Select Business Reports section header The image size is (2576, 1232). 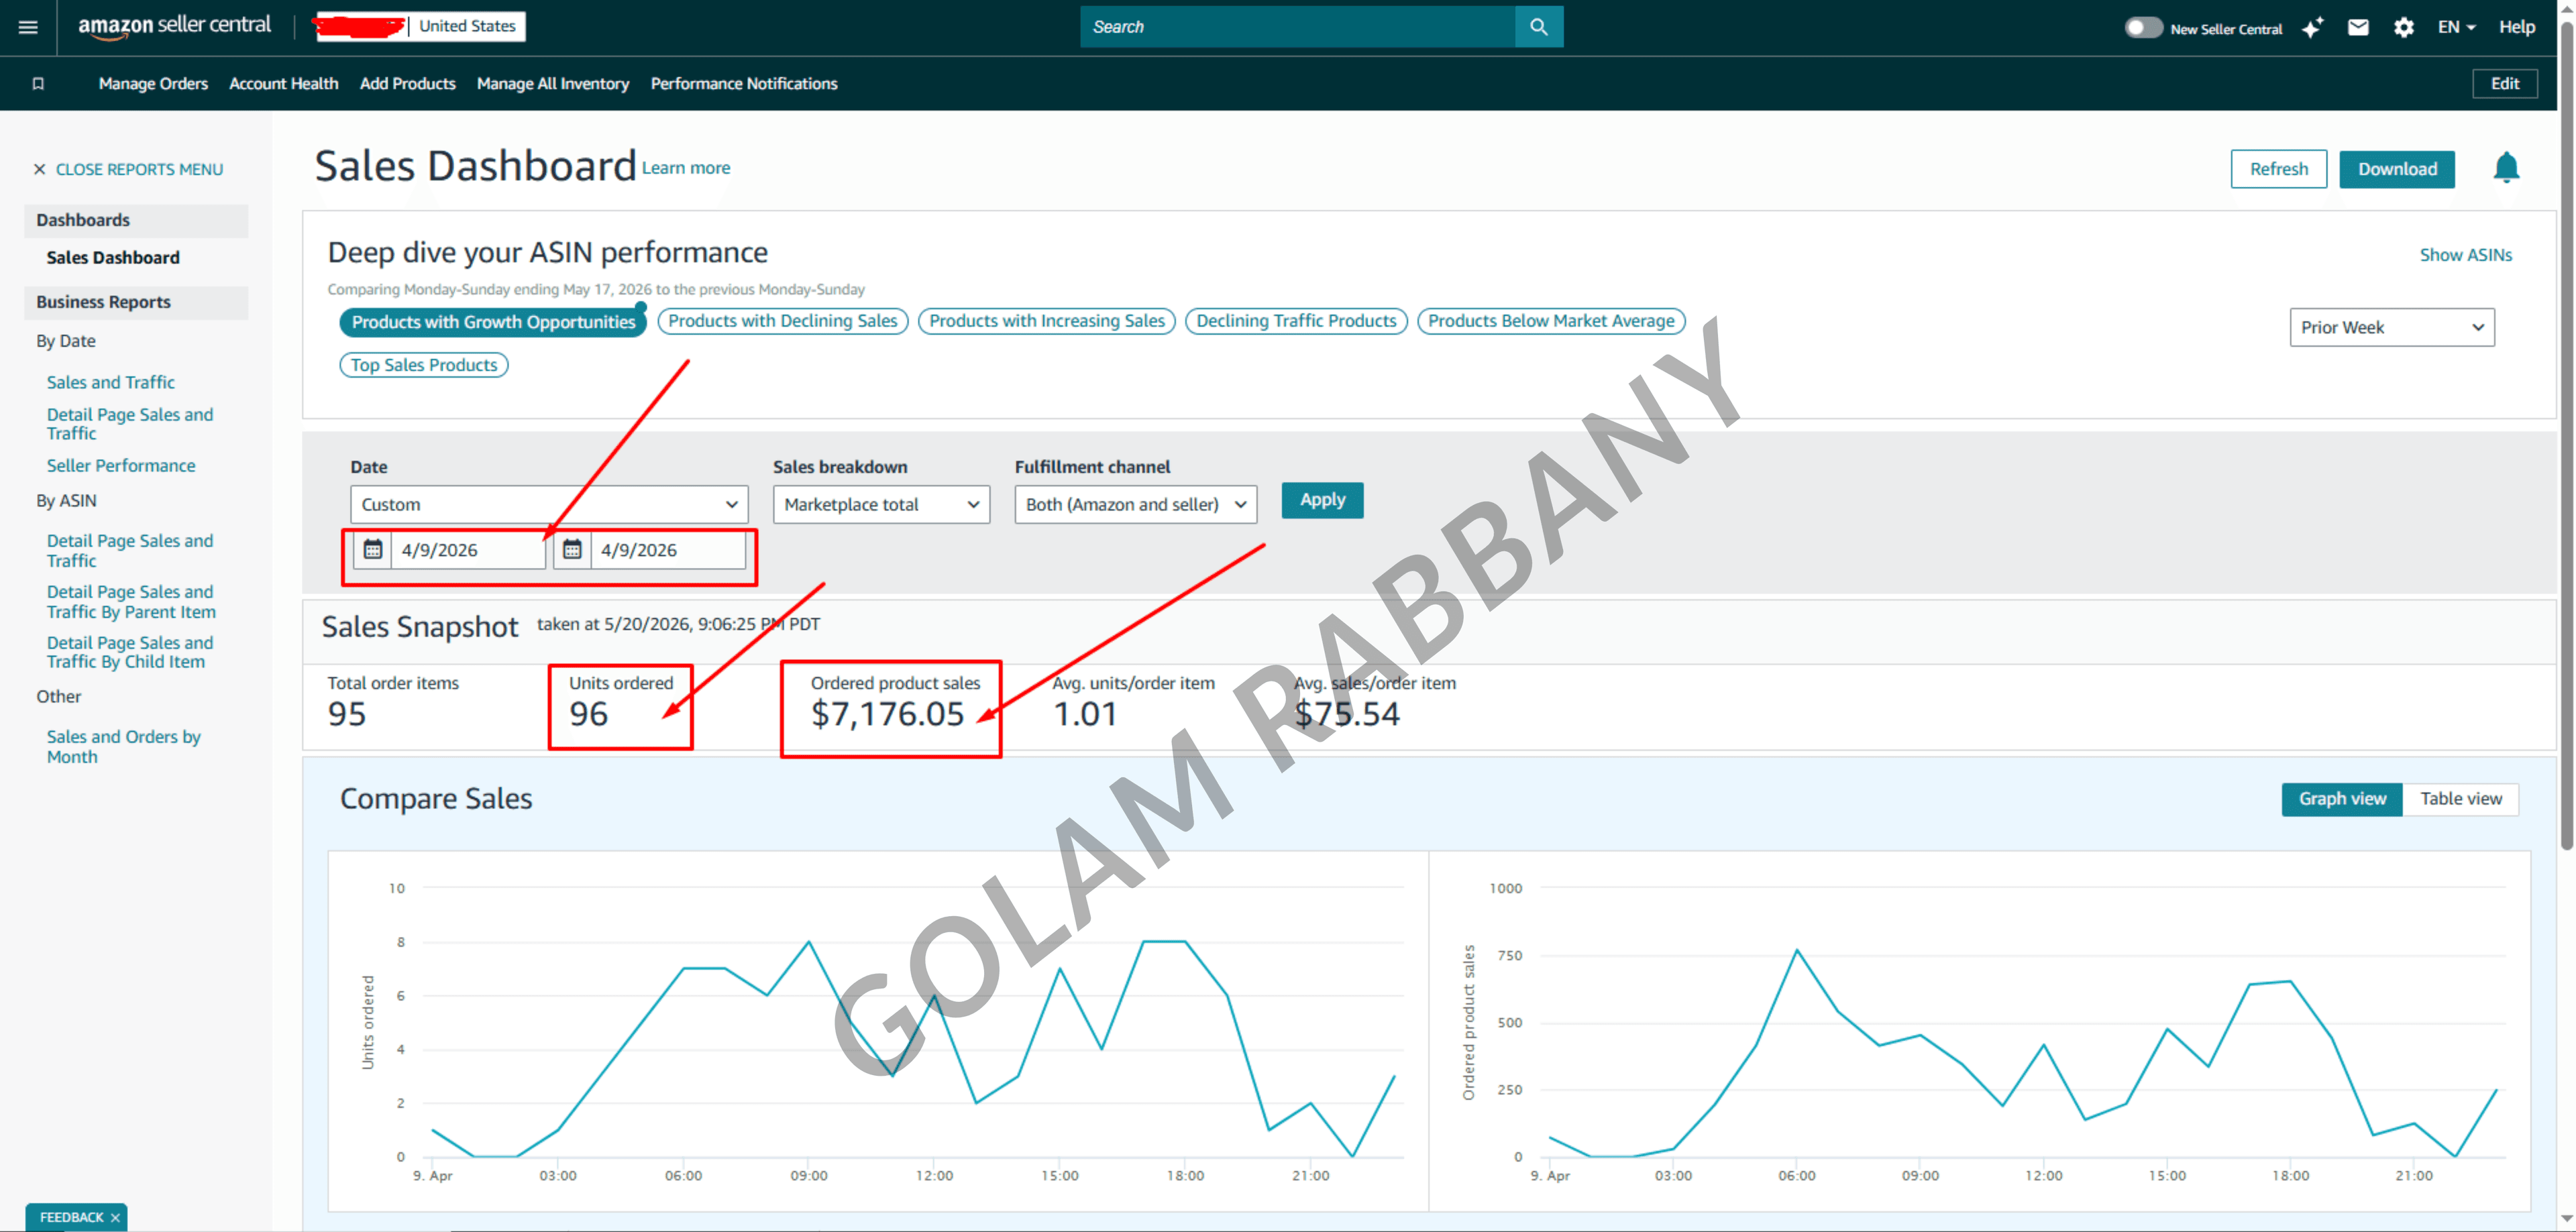click(x=136, y=302)
